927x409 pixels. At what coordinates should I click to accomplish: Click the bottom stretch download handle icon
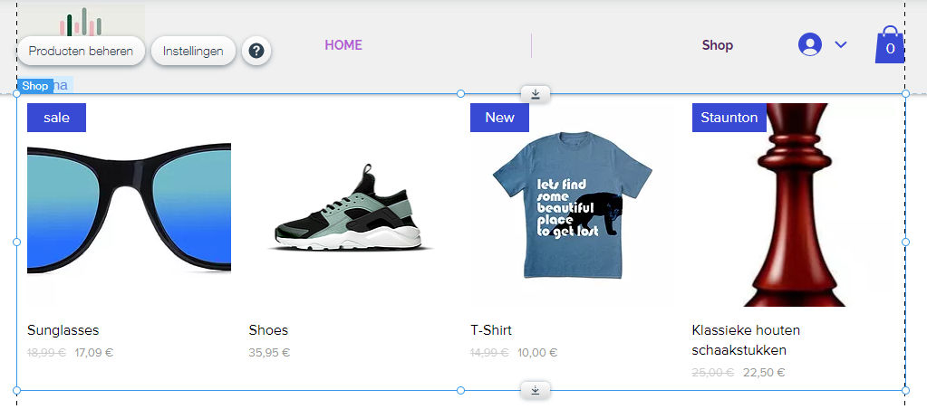[536, 390]
